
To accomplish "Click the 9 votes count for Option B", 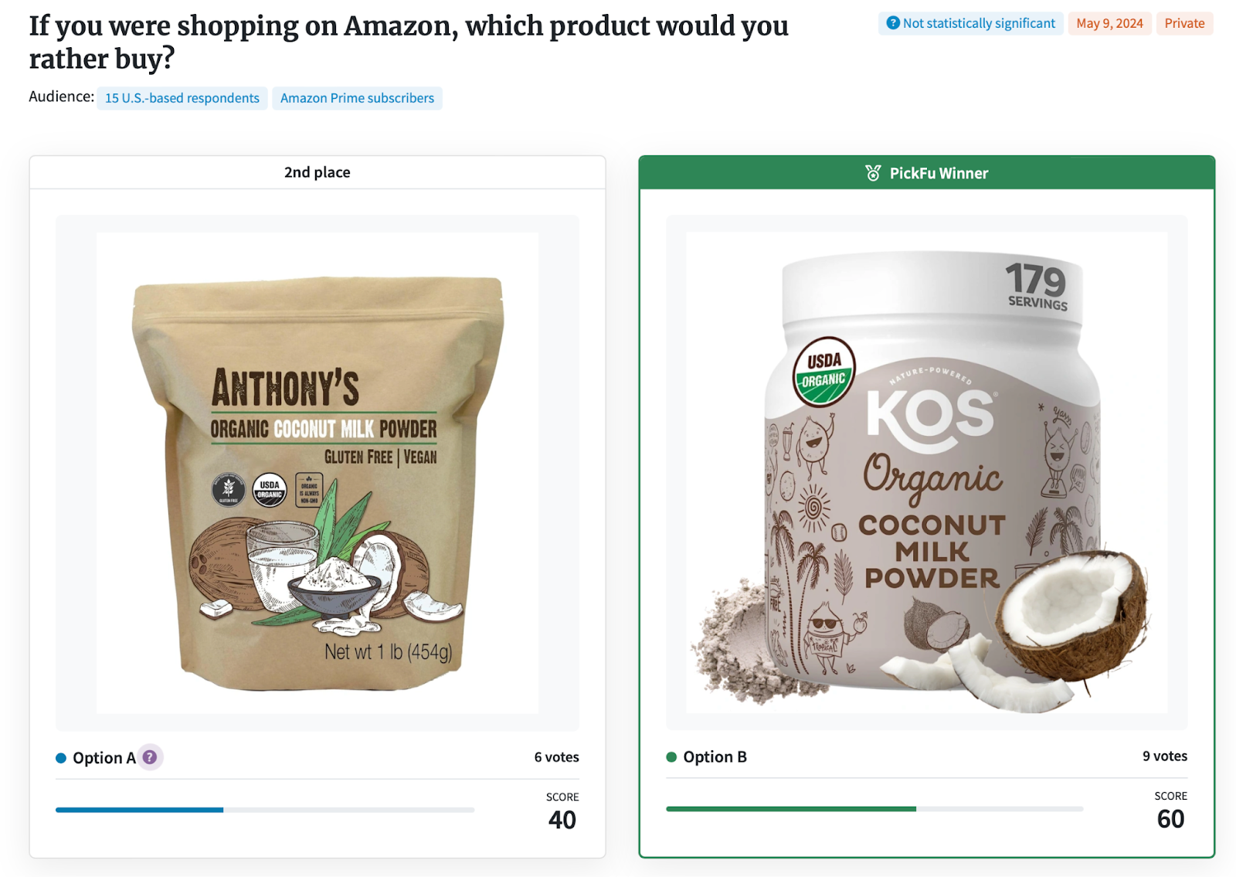I will [x=1165, y=756].
